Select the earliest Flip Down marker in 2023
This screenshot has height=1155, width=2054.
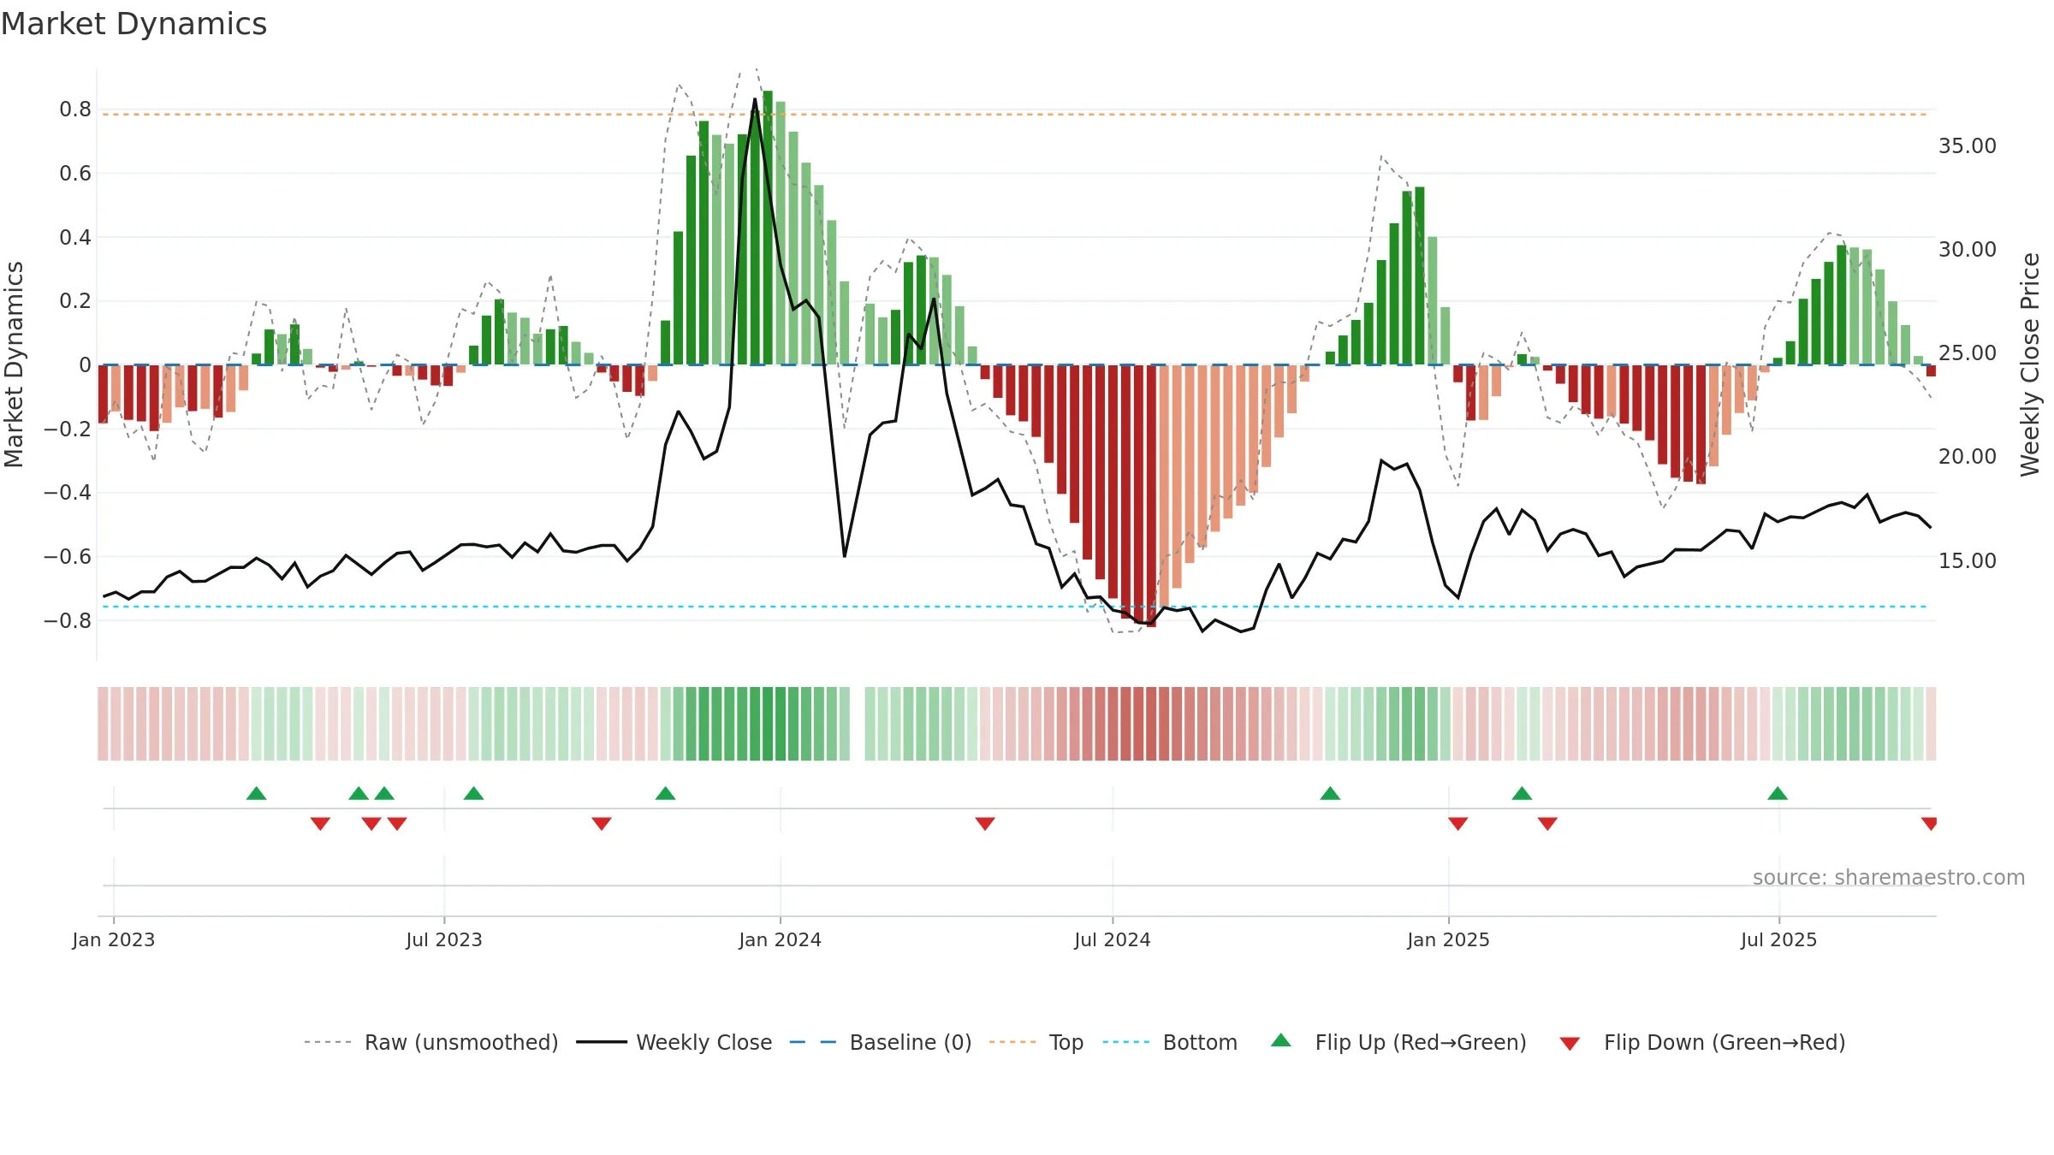(x=320, y=824)
